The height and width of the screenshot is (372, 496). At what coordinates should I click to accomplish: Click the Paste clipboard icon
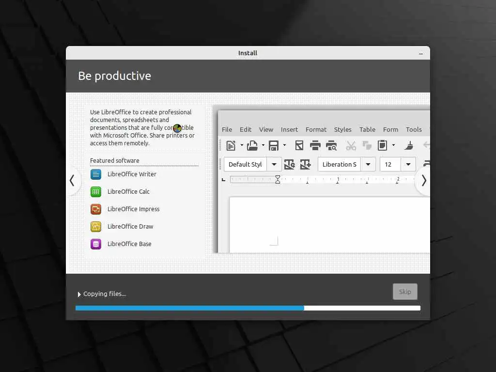pos(383,145)
